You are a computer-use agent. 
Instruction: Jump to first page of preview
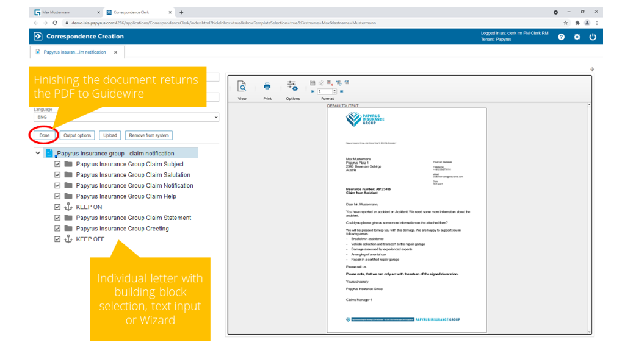313,91
